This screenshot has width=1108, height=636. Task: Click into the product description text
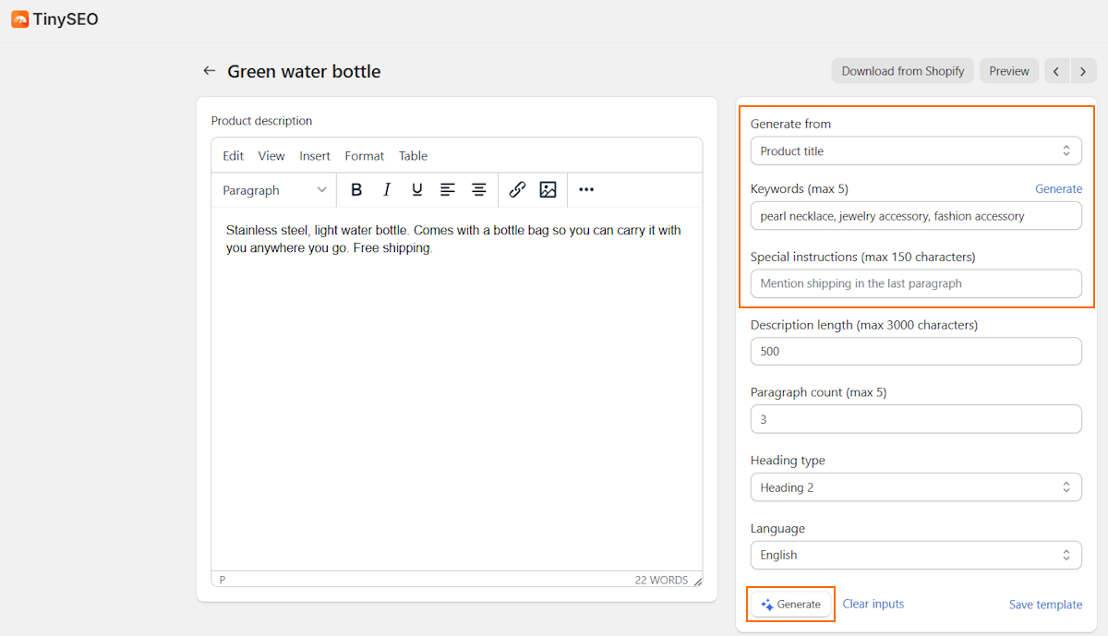click(x=453, y=239)
